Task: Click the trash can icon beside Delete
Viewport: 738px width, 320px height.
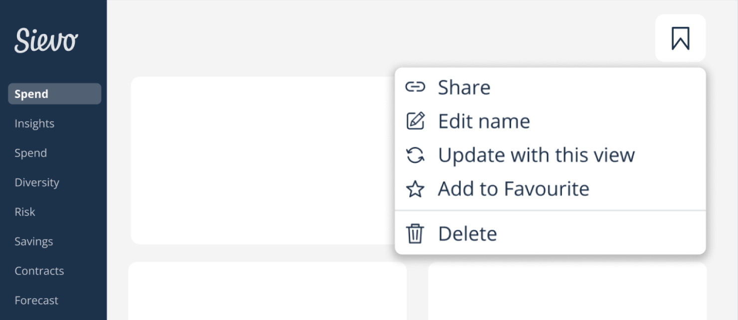Action: pos(415,233)
